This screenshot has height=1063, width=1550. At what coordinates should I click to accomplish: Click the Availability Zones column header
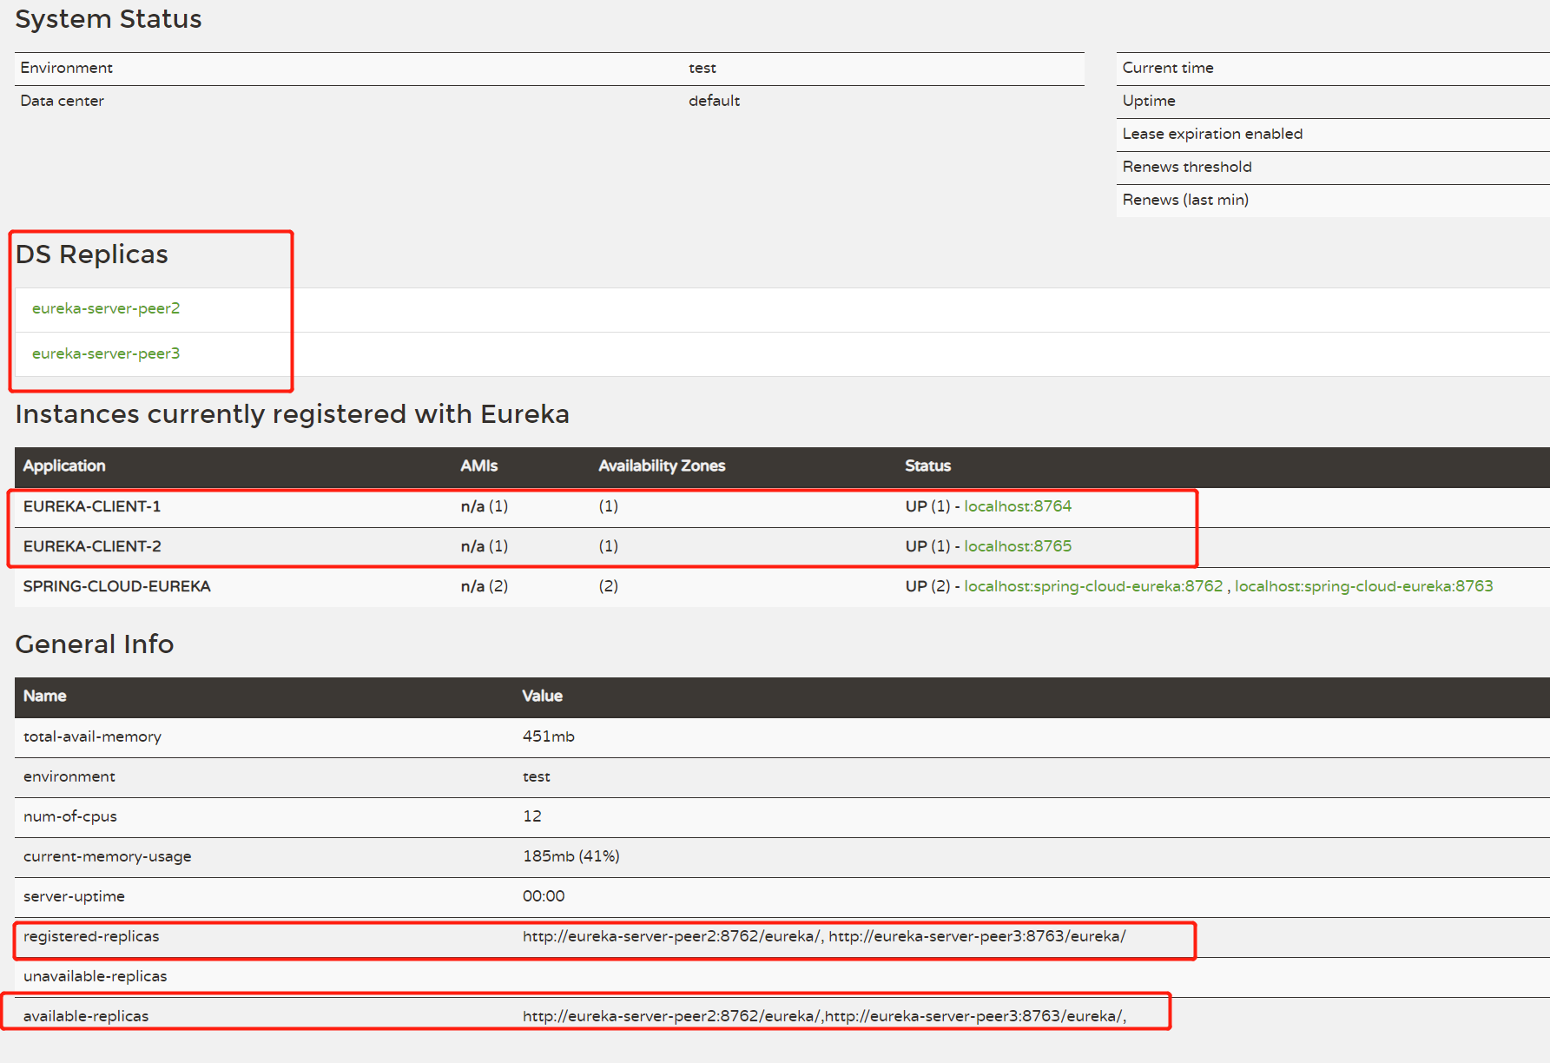[662, 465]
